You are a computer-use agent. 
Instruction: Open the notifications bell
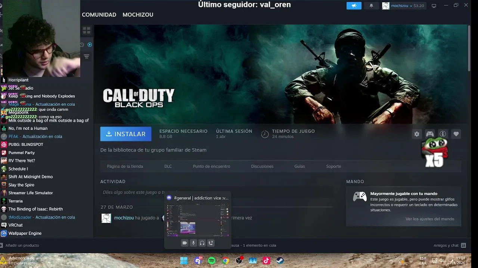[371, 6]
